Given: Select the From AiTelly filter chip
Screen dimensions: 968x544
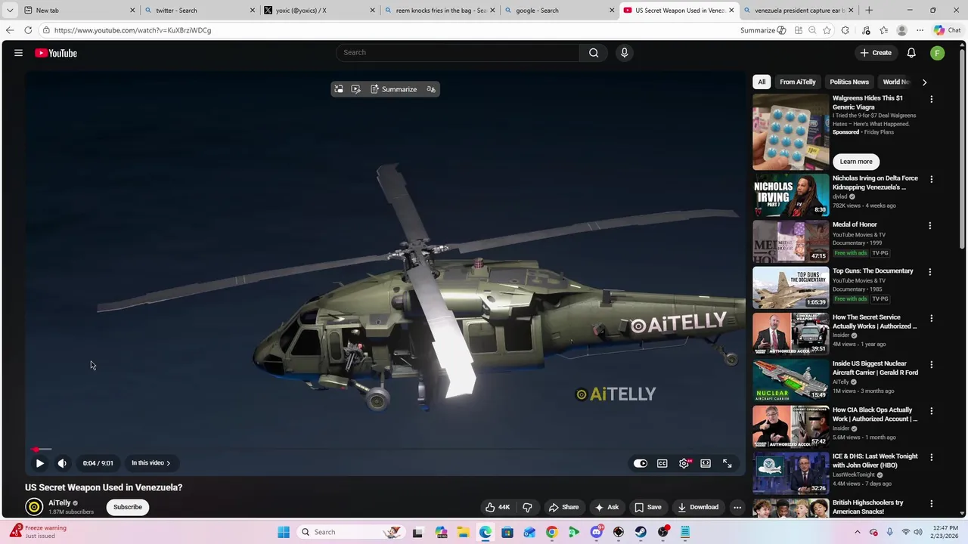Looking at the screenshot, I should [x=798, y=82].
